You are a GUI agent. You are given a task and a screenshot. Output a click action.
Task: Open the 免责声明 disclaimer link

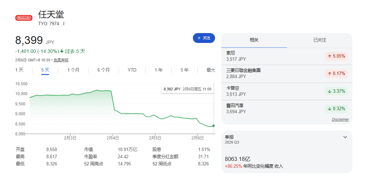coord(61,60)
